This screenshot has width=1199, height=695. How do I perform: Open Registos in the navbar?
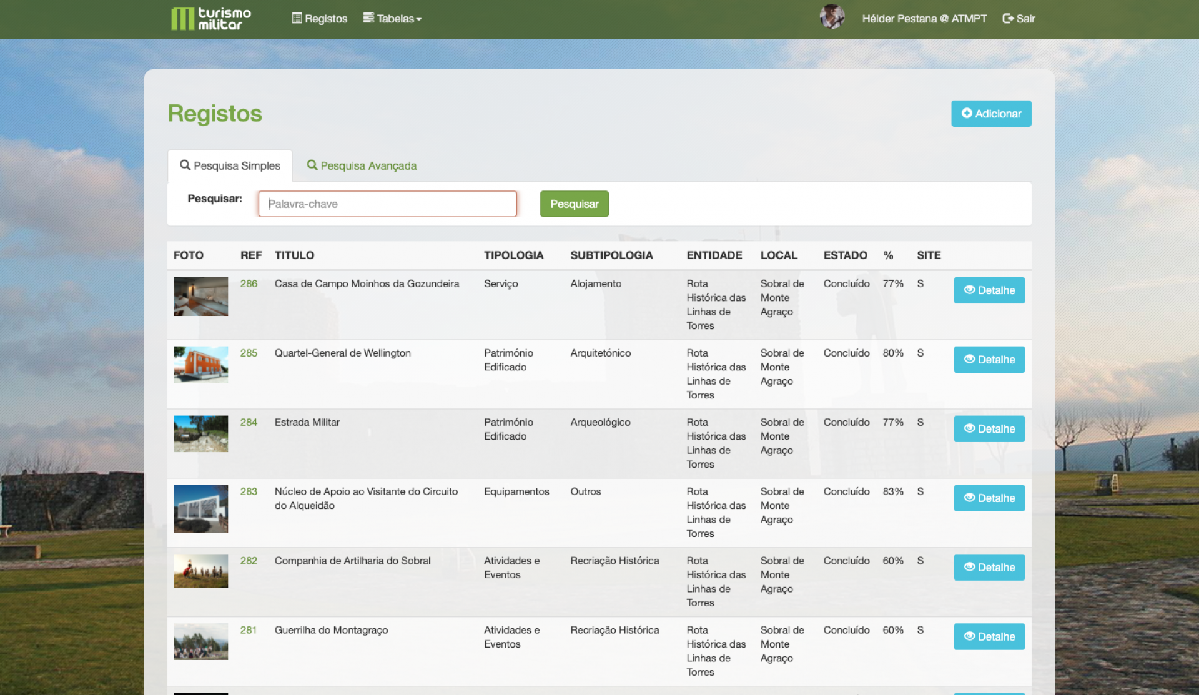coord(320,19)
